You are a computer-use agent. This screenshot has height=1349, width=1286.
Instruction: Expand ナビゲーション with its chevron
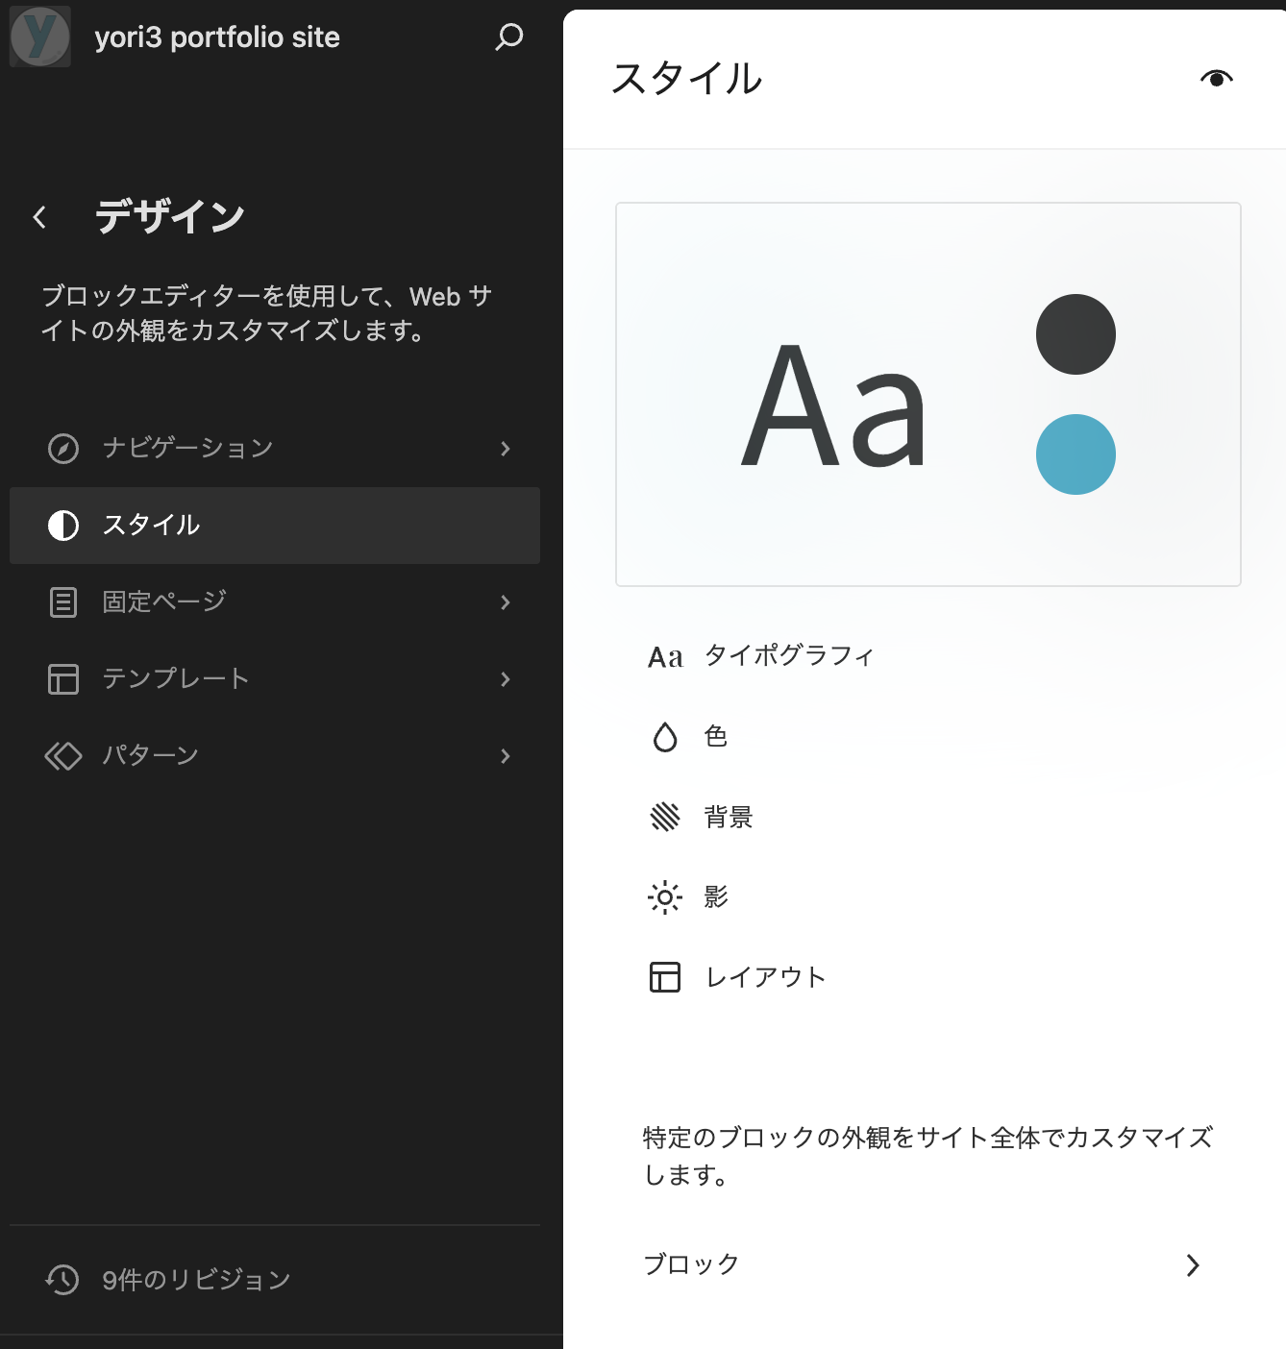point(506,449)
